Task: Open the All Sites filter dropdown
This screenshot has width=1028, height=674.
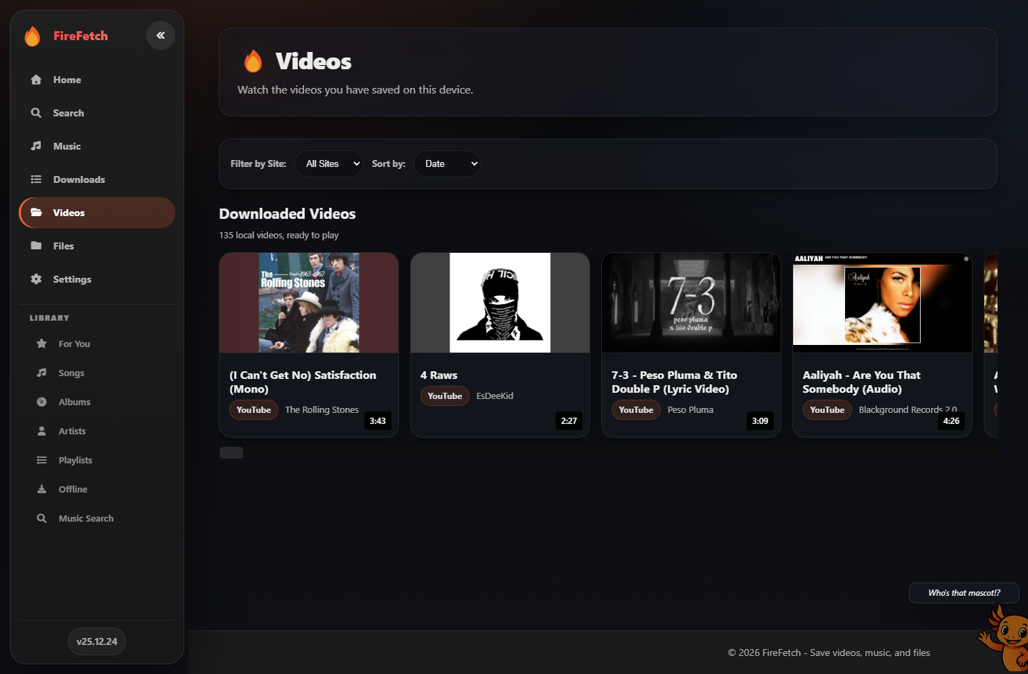Action: click(x=329, y=163)
